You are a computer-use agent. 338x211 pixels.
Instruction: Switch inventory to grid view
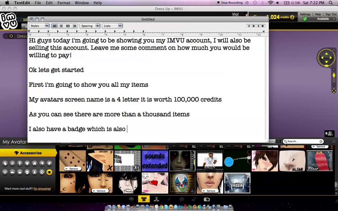click(272, 141)
